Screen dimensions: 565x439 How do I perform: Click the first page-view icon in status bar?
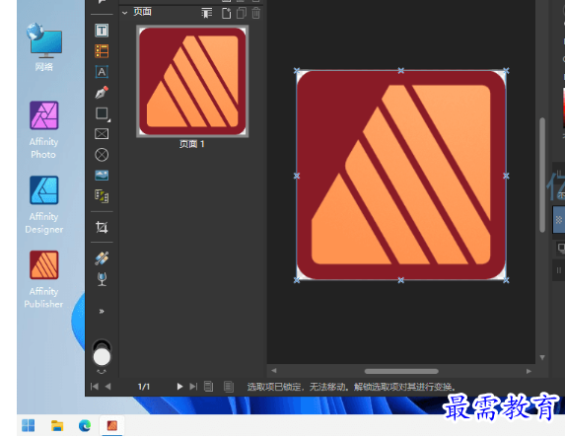click(209, 387)
